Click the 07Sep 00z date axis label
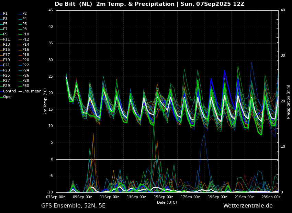The width and height of the screenshot is (292, 213). [x=56, y=197]
